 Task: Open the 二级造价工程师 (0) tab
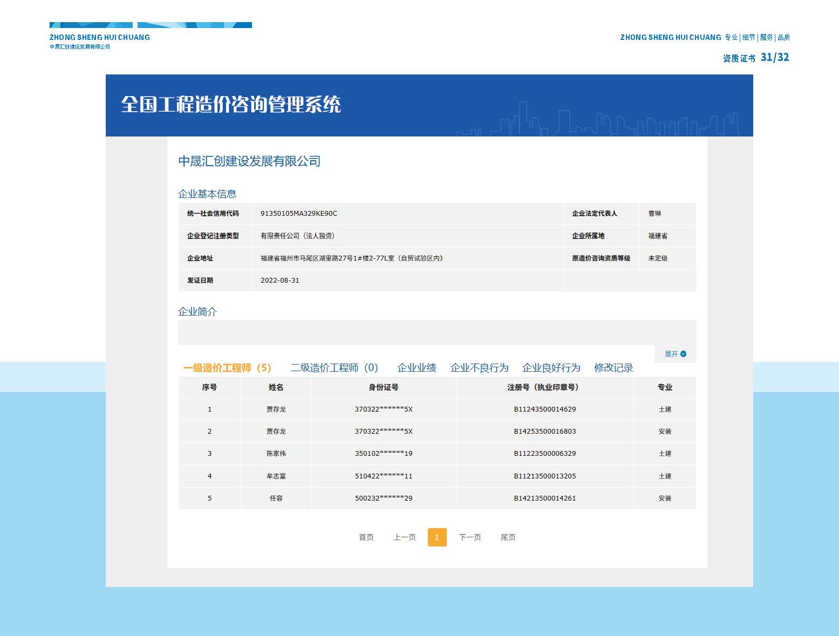tap(334, 368)
